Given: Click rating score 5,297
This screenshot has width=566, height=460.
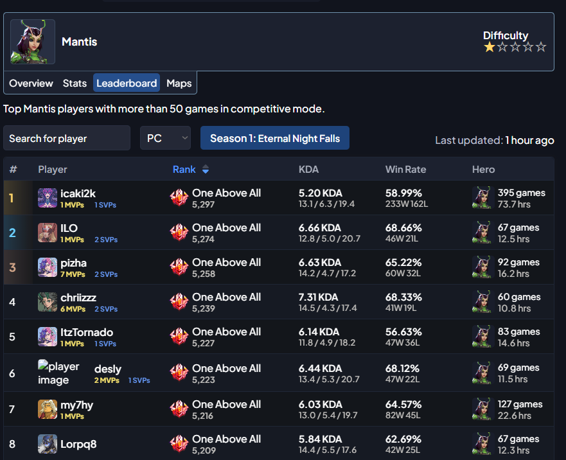Looking at the screenshot, I should point(203,205).
